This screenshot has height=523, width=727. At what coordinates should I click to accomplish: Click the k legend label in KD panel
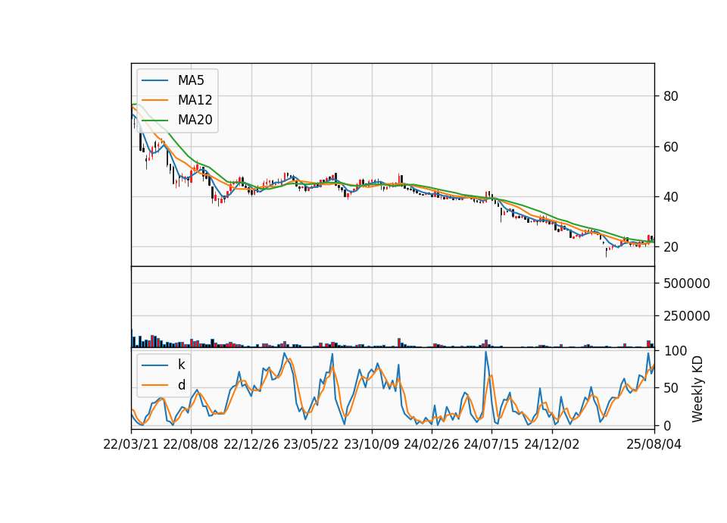click(x=181, y=365)
